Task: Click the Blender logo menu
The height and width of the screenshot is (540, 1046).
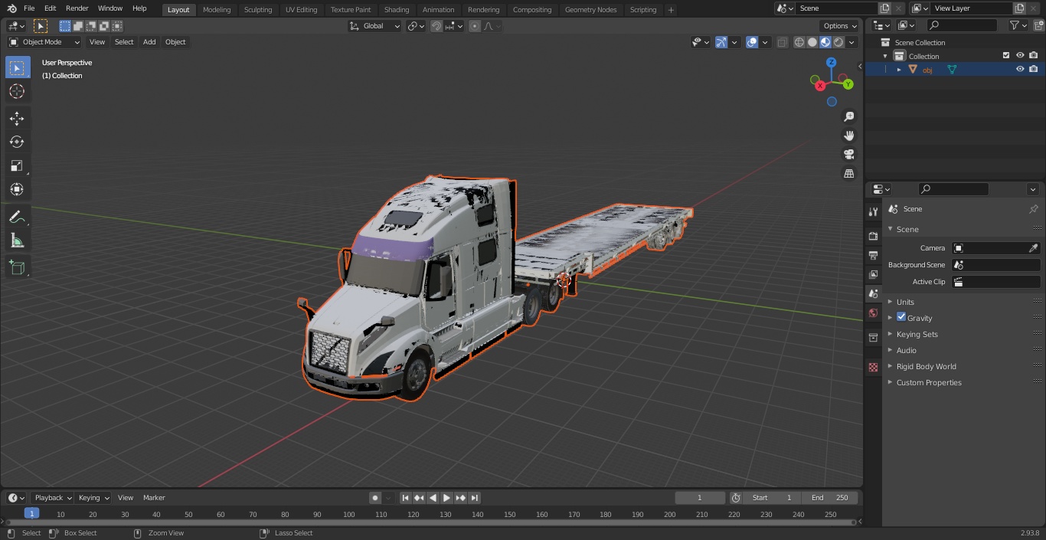Action: (x=12, y=8)
